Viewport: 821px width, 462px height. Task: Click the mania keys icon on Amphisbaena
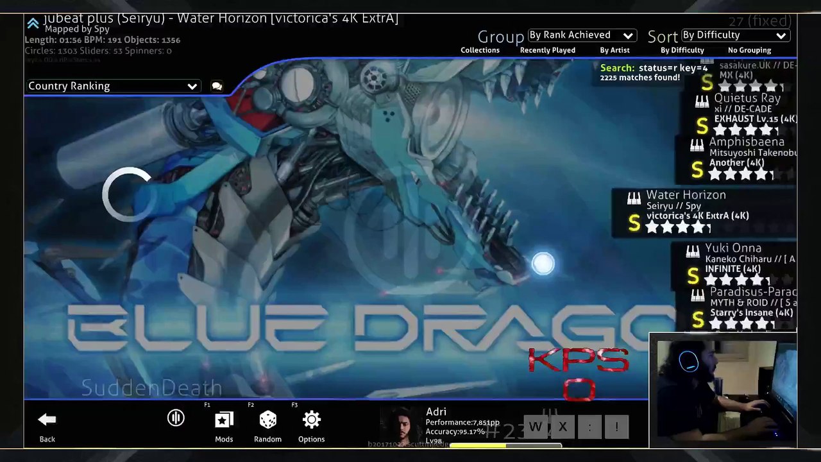(697, 146)
